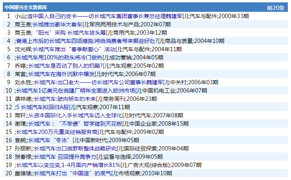
Task: Select author 贺春禄 in row 18
Action: (x=23, y=157)
